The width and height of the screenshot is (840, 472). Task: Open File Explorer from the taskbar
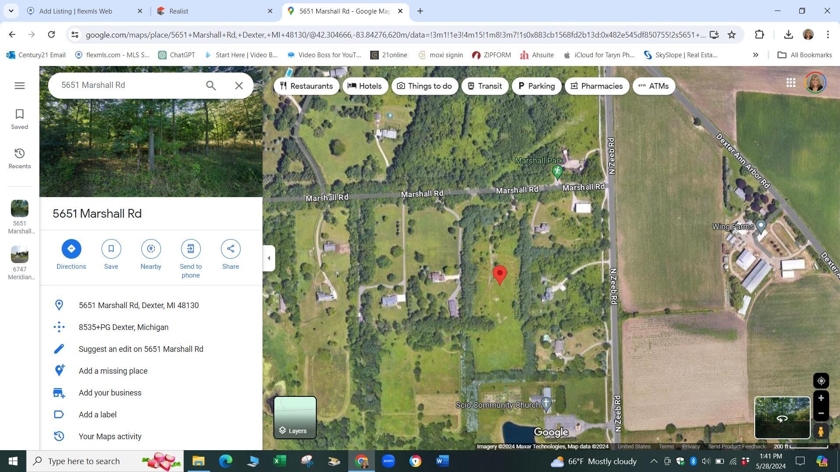198,461
